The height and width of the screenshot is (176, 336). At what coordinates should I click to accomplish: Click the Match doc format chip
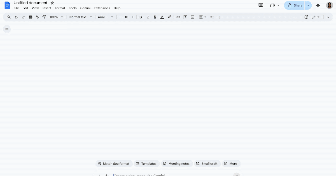pos(114,164)
